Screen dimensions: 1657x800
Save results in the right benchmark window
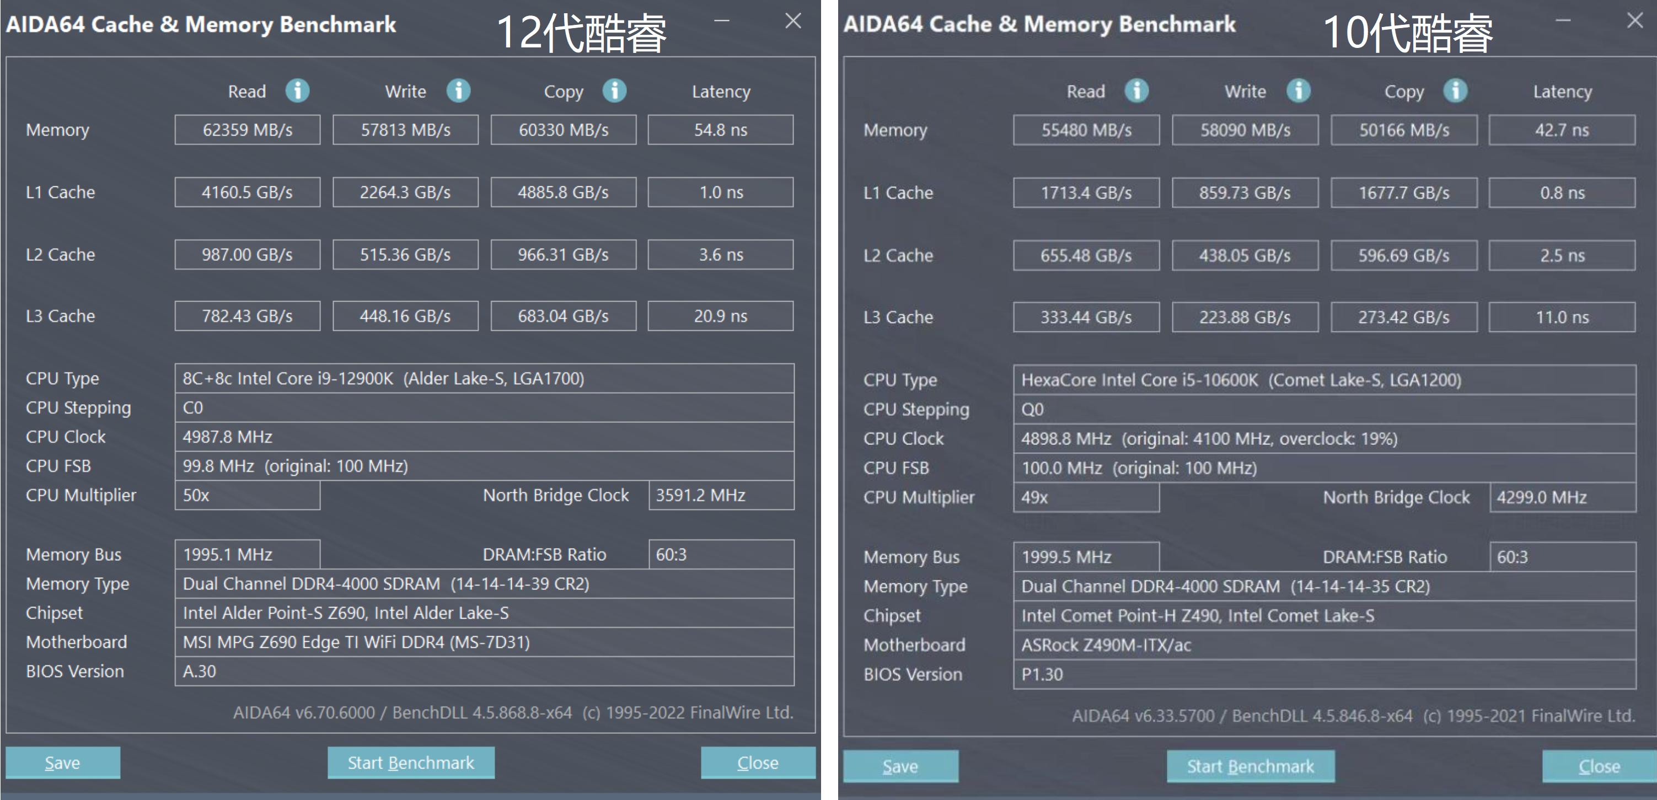pos(900,766)
